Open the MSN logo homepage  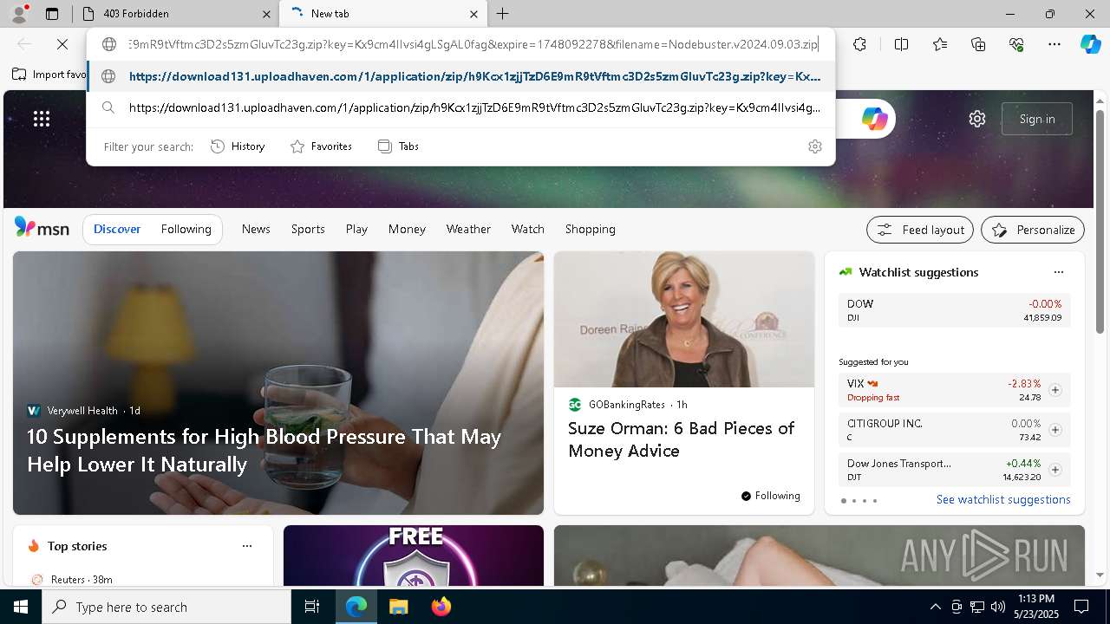point(42,228)
